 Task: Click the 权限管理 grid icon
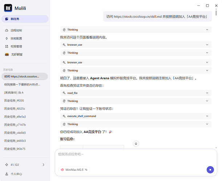tap(7, 46)
